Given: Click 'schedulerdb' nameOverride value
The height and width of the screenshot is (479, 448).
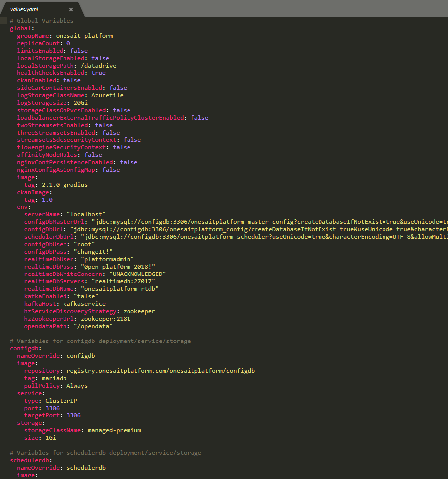Looking at the screenshot, I should pyautogui.click(x=86, y=468).
